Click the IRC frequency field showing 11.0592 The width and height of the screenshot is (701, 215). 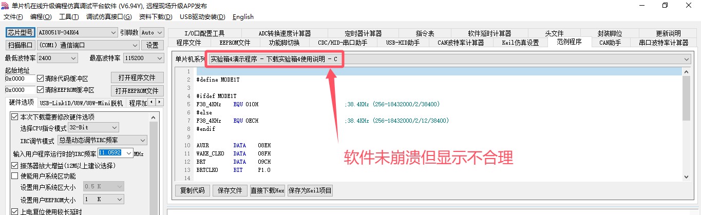pyautogui.click(x=111, y=153)
